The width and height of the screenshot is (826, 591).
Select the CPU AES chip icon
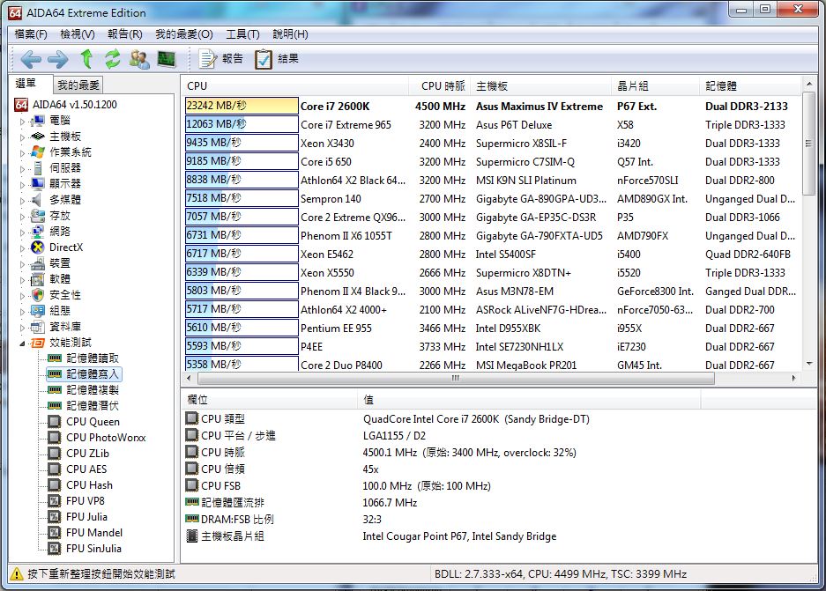(55, 469)
